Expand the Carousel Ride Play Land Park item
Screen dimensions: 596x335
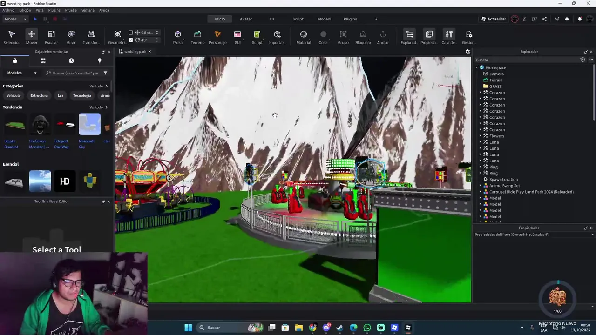(x=481, y=192)
